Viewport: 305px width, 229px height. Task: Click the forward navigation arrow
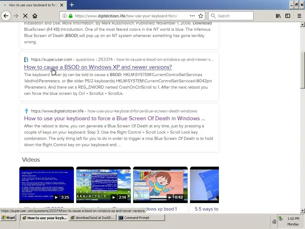[16, 16]
